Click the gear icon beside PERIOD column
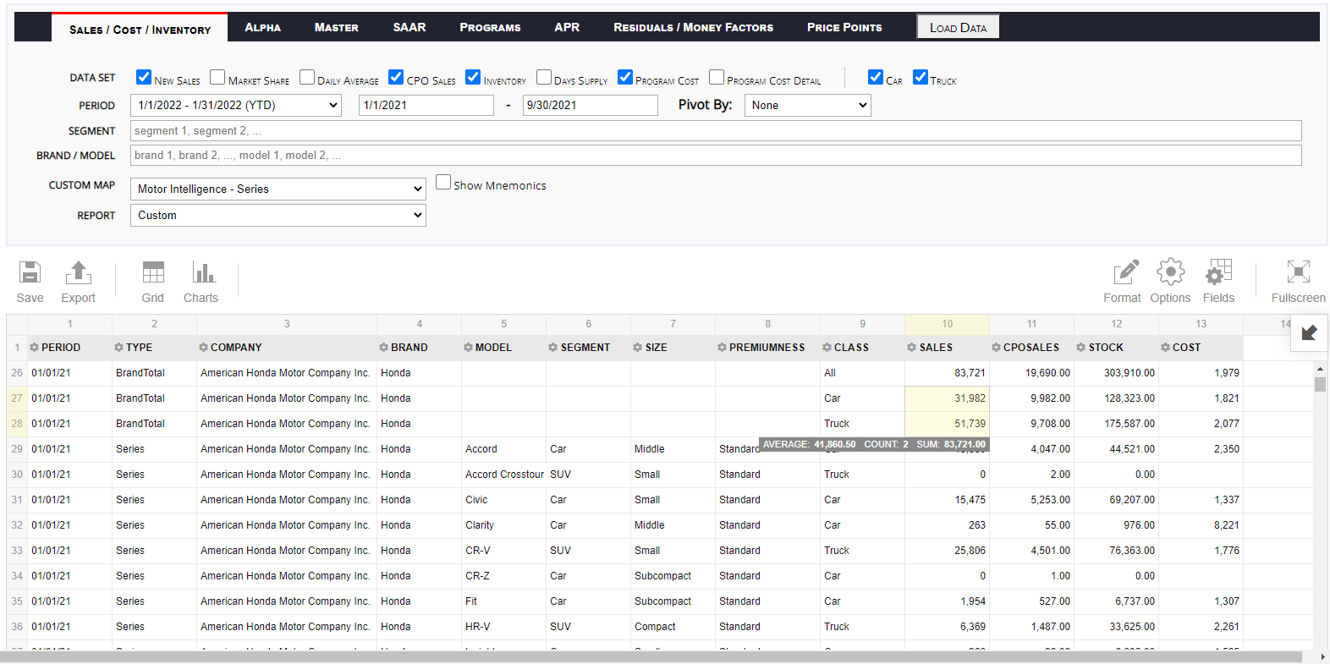This screenshot has height=664, width=1330. tap(35, 348)
